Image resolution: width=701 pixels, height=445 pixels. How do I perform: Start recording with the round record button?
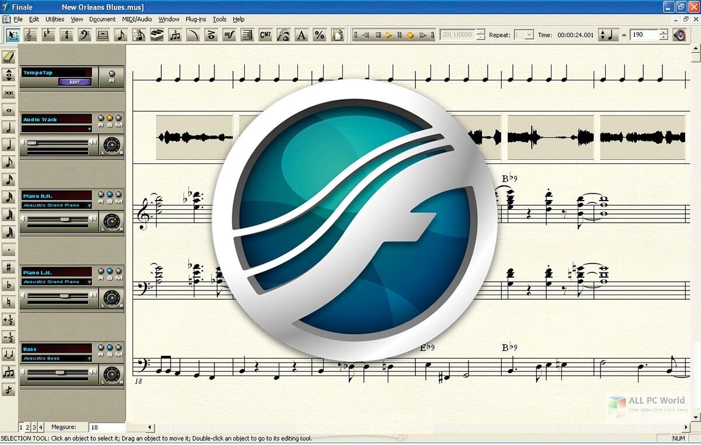point(410,35)
